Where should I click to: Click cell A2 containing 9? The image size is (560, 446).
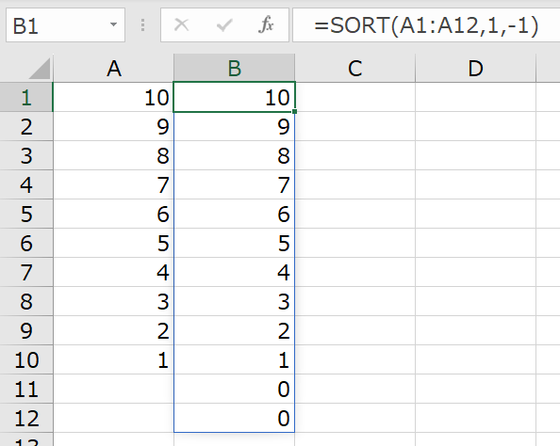coord(113,127)
